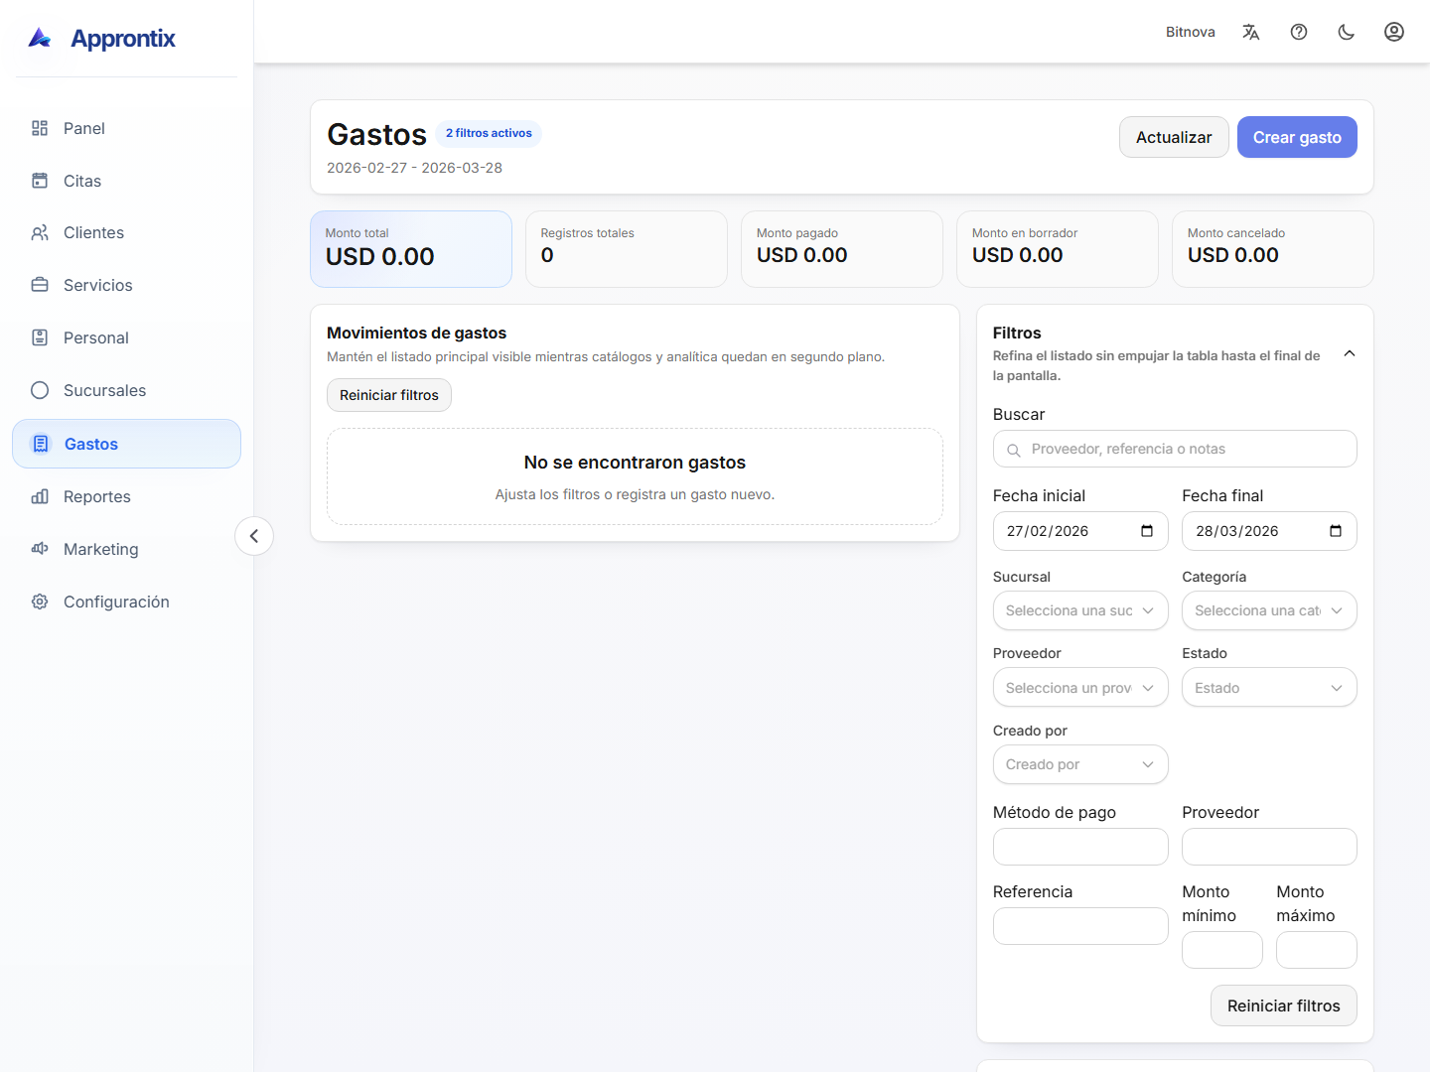This screenshot has height=1072, width=1430.
Task: Select the Registros totales card
Action: [627, 249]
